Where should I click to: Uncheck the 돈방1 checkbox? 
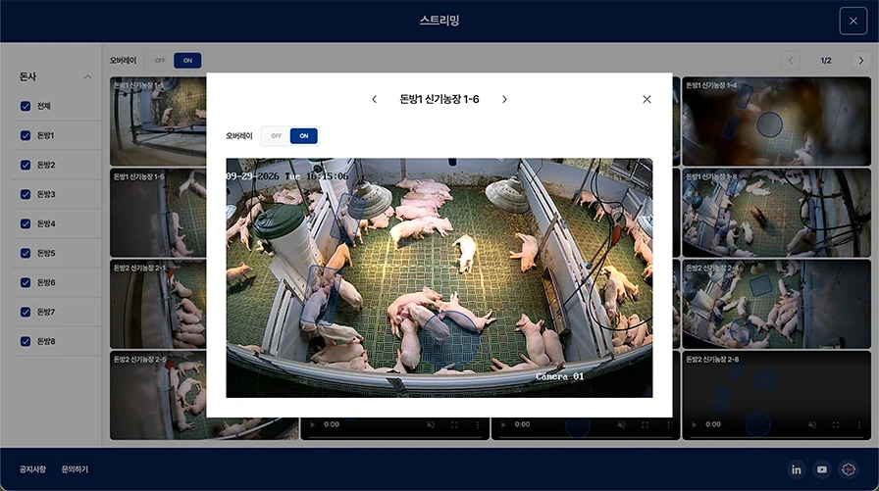[x=26, y=135]
